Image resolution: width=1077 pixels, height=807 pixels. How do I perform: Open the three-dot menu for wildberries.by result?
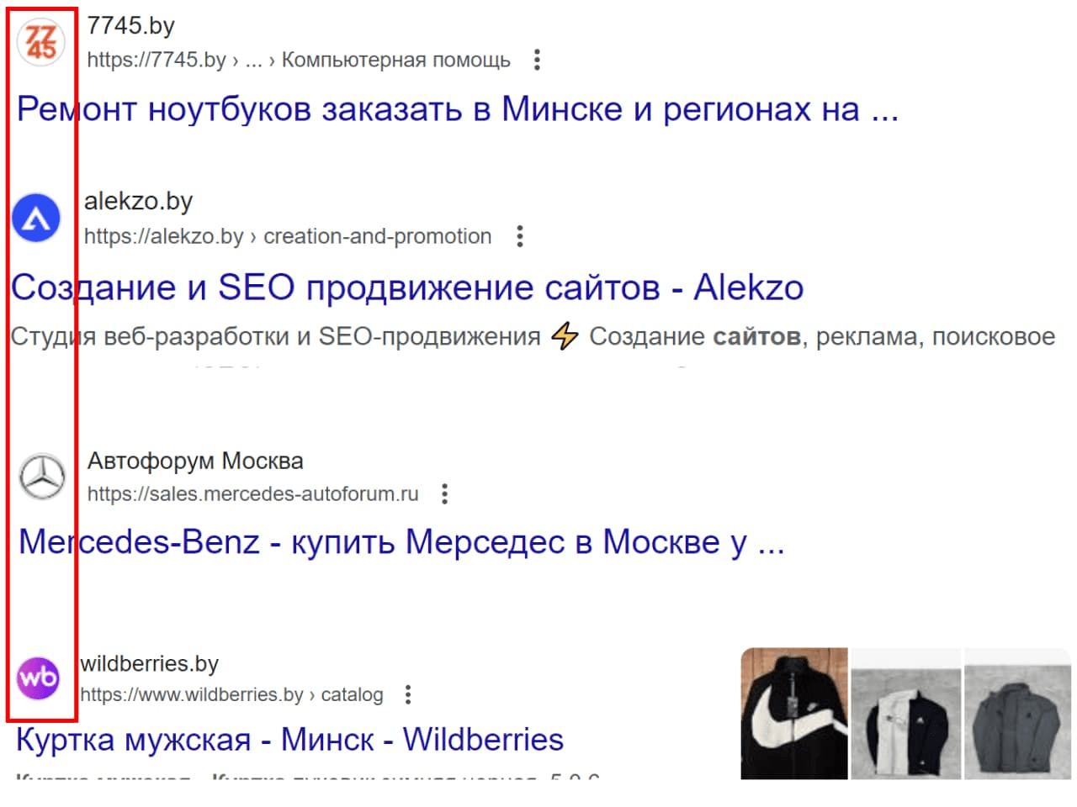click(x=408, y=694)
